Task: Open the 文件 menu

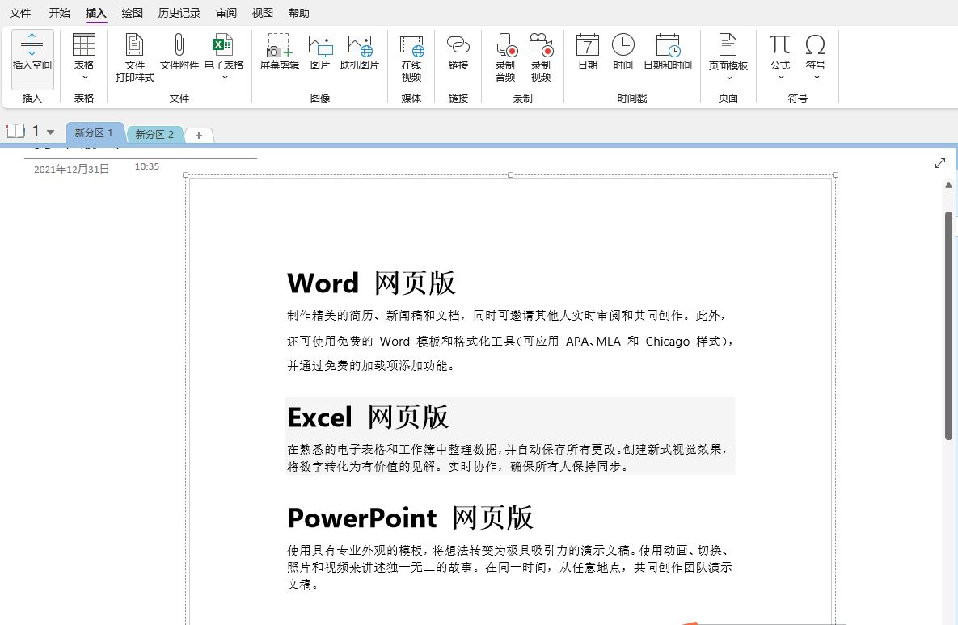Action: (20, 13)
